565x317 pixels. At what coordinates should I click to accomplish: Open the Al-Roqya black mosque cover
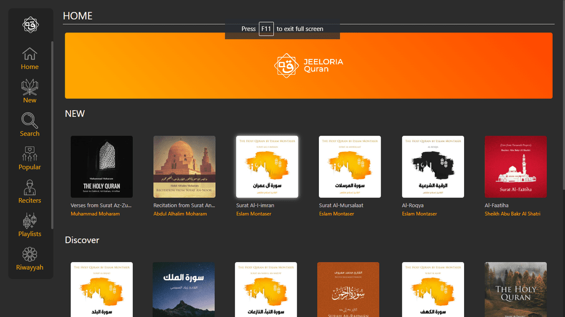[x=433, y=167]
